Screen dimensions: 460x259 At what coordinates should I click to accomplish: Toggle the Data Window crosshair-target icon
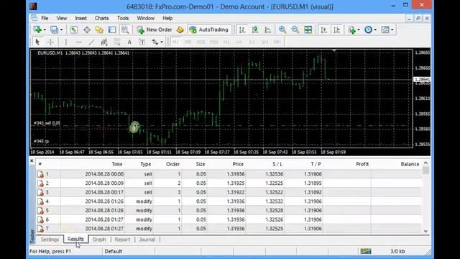[x=87, y=29]
